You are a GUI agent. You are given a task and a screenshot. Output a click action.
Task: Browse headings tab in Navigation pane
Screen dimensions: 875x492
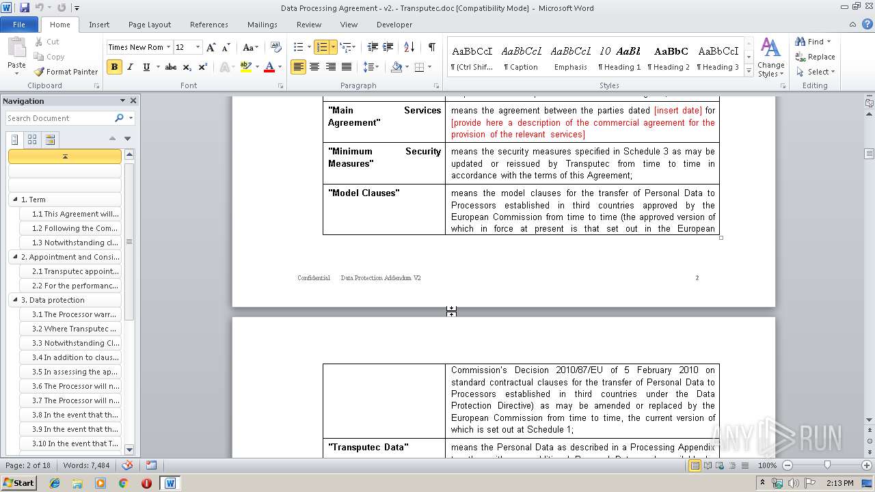coord(15,139)
